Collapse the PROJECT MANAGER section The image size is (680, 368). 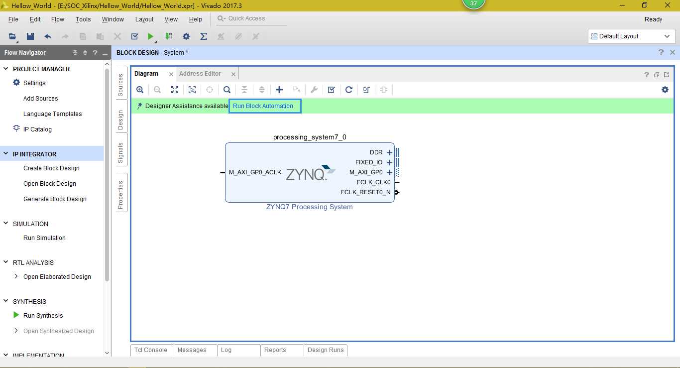(6, 69)
